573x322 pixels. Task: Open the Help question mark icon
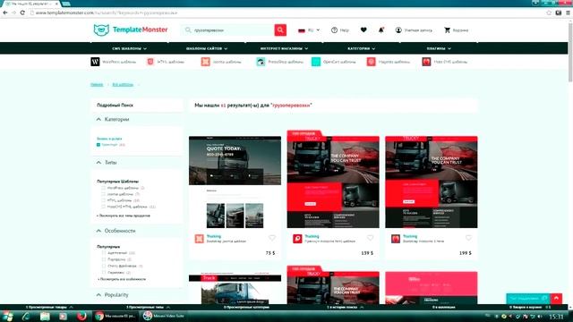click(334, 30)
